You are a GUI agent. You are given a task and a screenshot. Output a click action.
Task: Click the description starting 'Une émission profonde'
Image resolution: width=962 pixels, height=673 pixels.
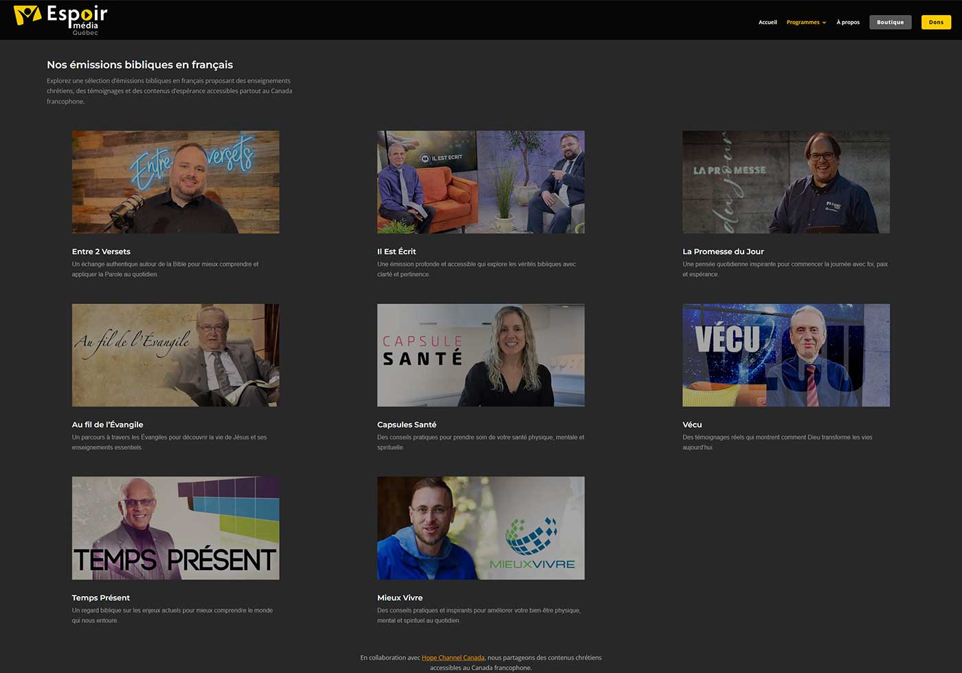pyautogui.click(x=476, y=269)
